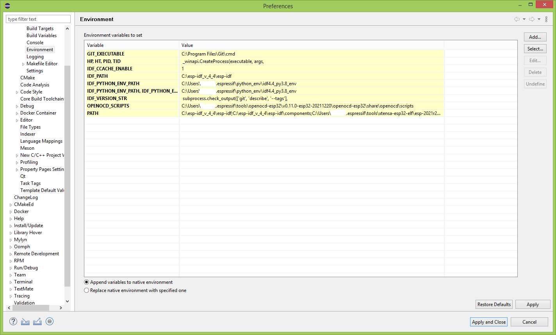Click the Select... button
556x335 pixels.
(x=535, y=49)
